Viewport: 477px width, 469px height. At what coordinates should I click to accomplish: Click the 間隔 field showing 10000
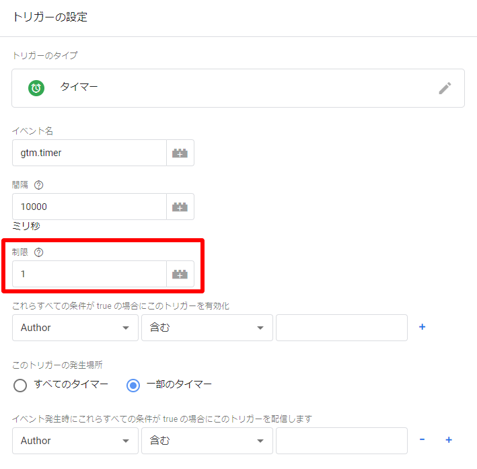(x=89, y=207)
